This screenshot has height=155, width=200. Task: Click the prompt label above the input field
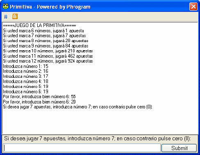click(98, 139)
